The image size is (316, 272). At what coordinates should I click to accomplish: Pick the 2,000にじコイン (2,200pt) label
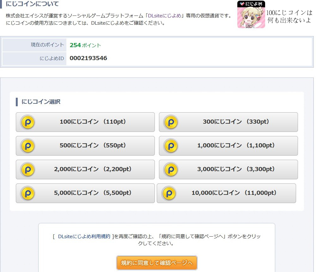point(93,169)
